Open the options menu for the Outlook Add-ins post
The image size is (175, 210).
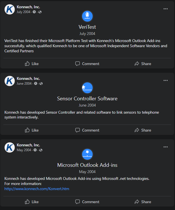pyautogui.click(x=166, y=147)
